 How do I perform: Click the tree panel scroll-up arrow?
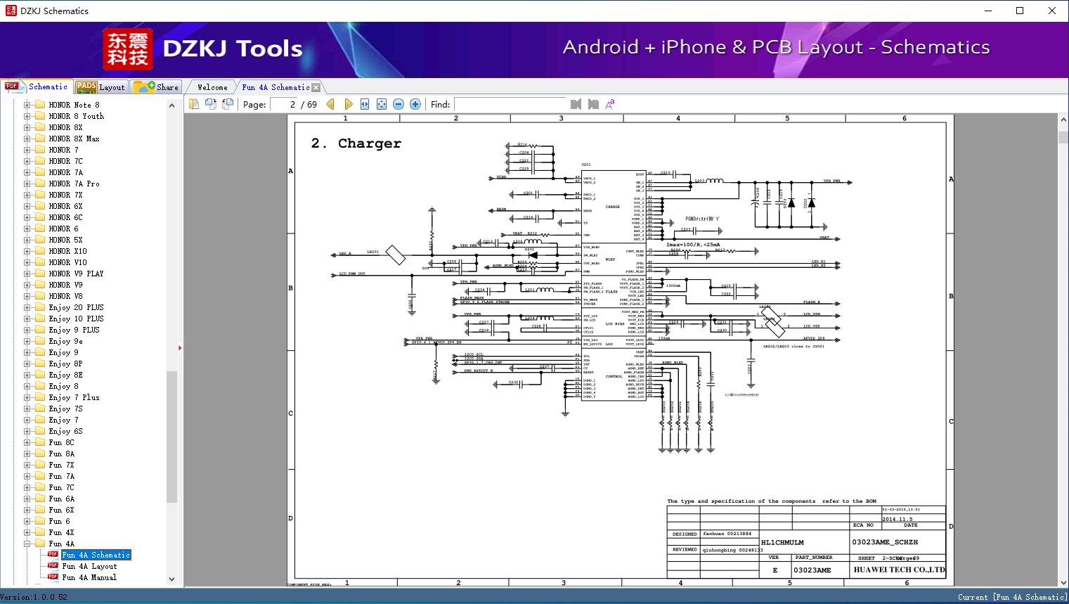click(171, 105)
